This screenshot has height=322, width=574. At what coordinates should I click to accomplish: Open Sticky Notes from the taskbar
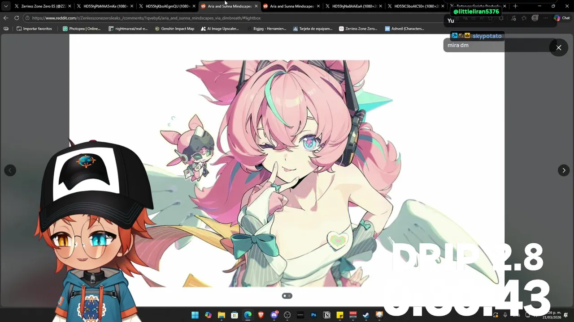pyautogui.click(x=340, y=315)
